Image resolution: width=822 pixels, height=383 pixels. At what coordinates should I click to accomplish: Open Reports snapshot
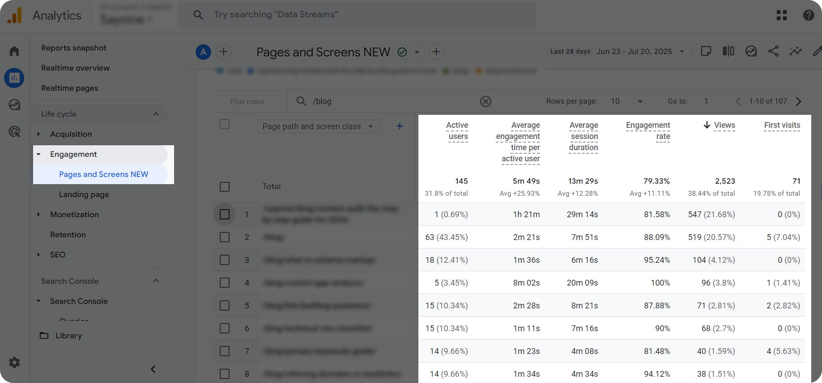click(x=74, y=48)
